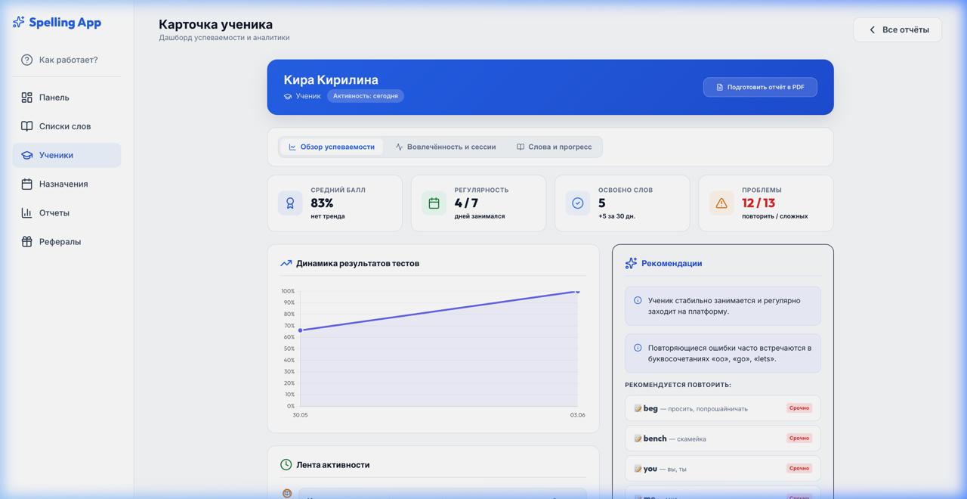967x499 pixels.
Task: Click the warning triangle icon in Проблемы card
Action: (721, 203)
